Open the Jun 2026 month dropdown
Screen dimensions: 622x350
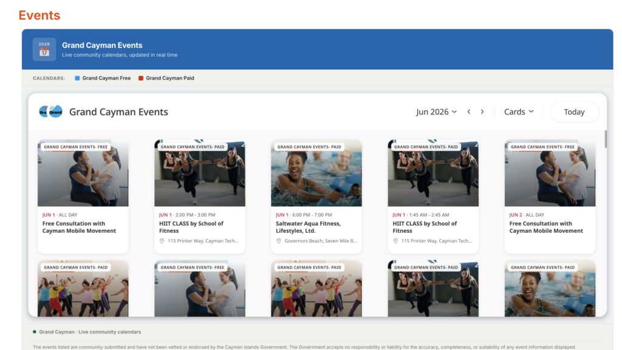click(x=436, y=112)
